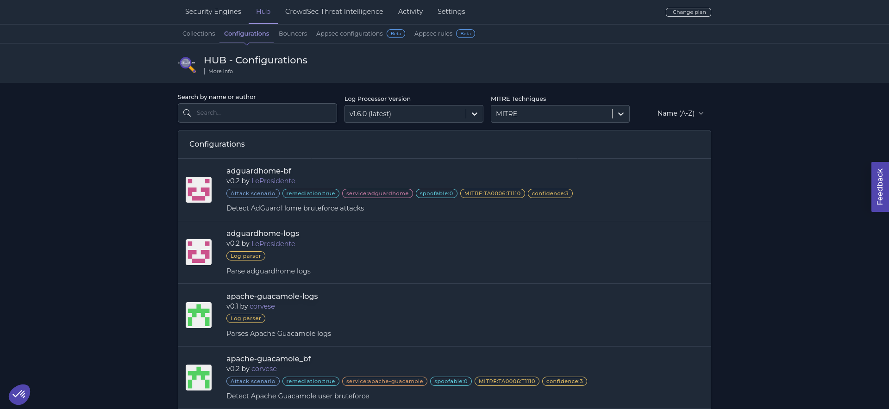
Task: Click the HUB magnifying glass logo icon
Action: 187,64
